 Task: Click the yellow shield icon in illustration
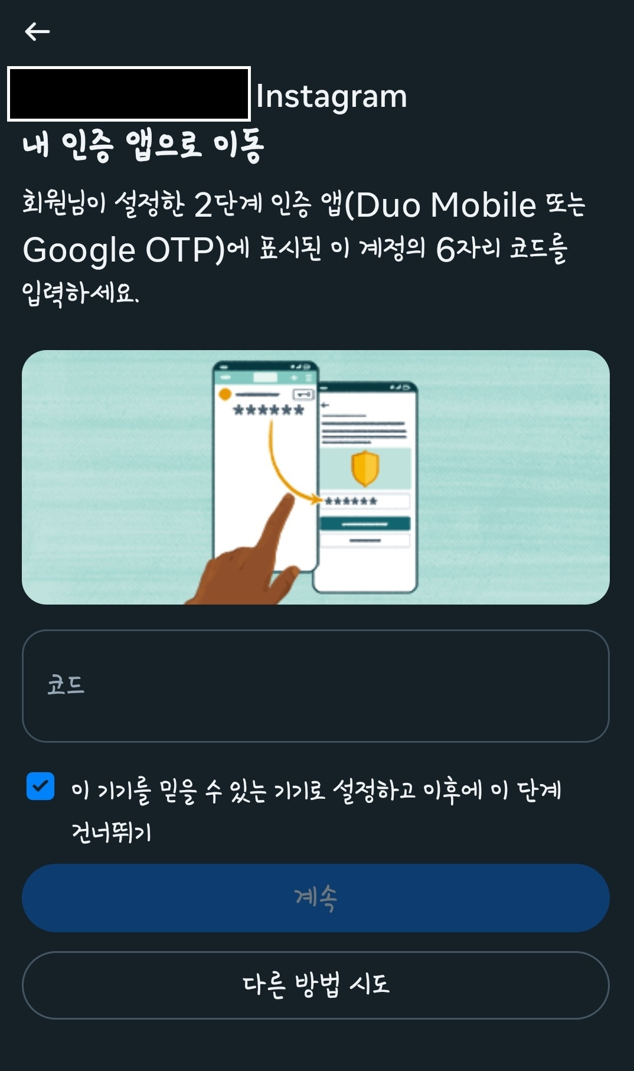(365, 468)
